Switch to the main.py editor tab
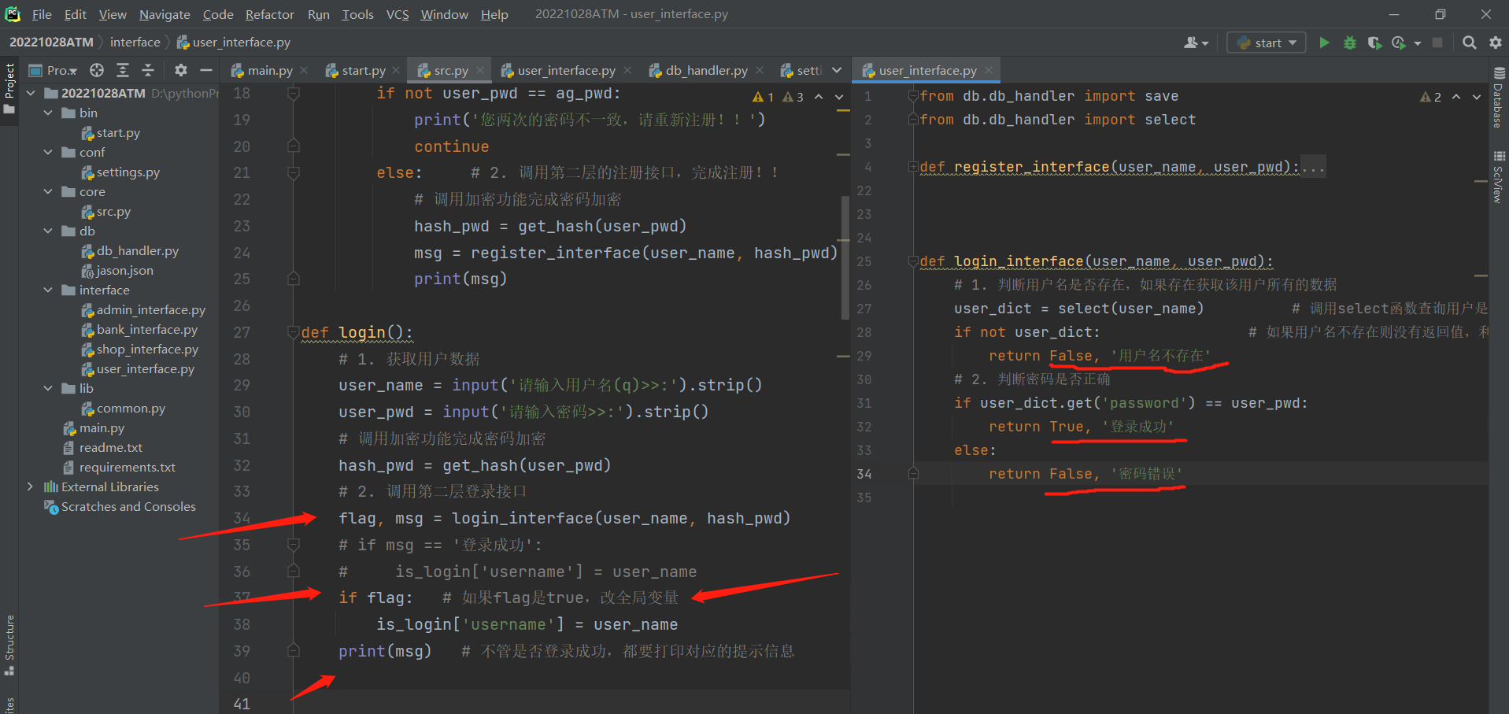 coord(270,70)
